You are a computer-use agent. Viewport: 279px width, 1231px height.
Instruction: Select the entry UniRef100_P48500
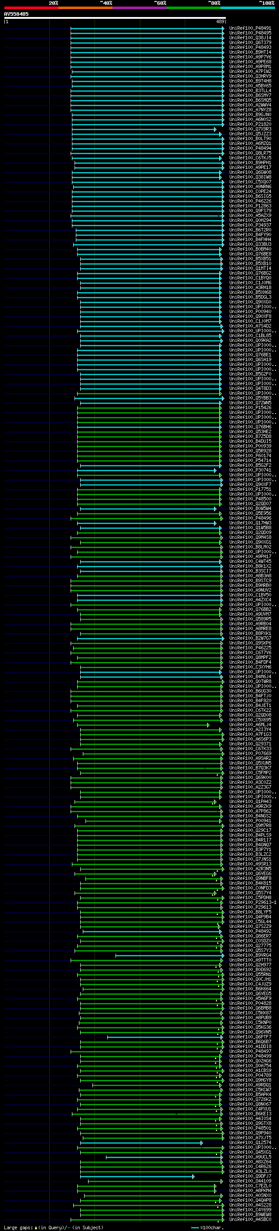[x=250, y=499]
